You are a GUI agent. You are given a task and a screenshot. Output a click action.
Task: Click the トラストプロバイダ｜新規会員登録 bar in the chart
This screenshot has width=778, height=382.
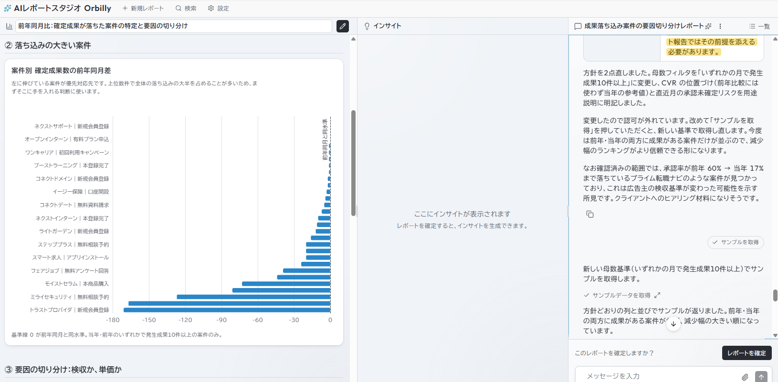click(227, 310)
